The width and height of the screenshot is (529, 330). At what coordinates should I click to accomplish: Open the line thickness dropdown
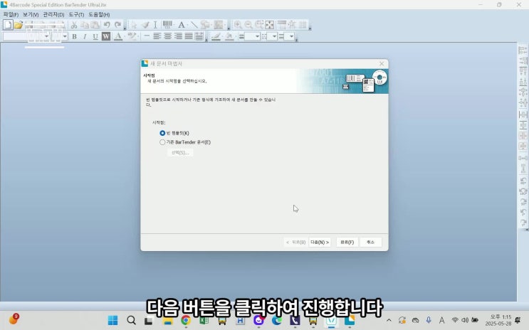258,36
